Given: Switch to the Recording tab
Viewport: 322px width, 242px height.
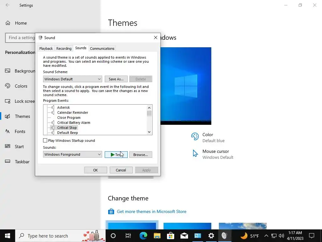Looking at the screenshot, I should [x=64, y=48].
